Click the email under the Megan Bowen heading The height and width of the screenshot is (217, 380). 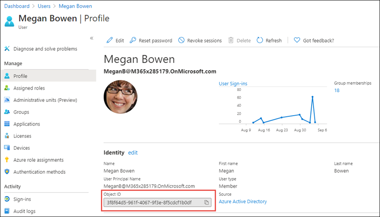[160, 71]
